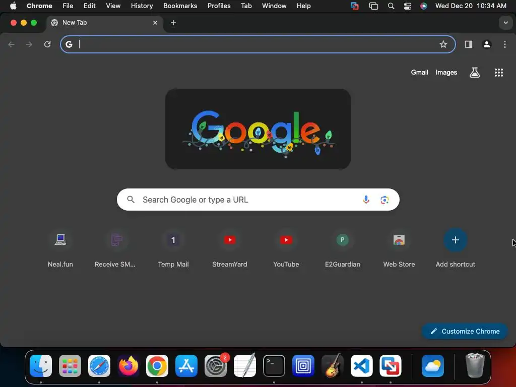Open the Apple menu
Viewport: 516px width, 387px height.
tap(13, 6)
